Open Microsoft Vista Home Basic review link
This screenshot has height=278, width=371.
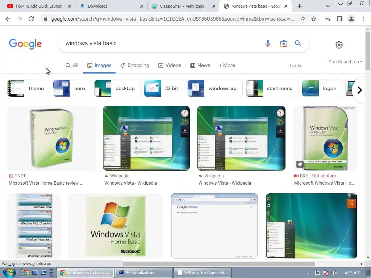pyautogui.click(x=46, y=183)
